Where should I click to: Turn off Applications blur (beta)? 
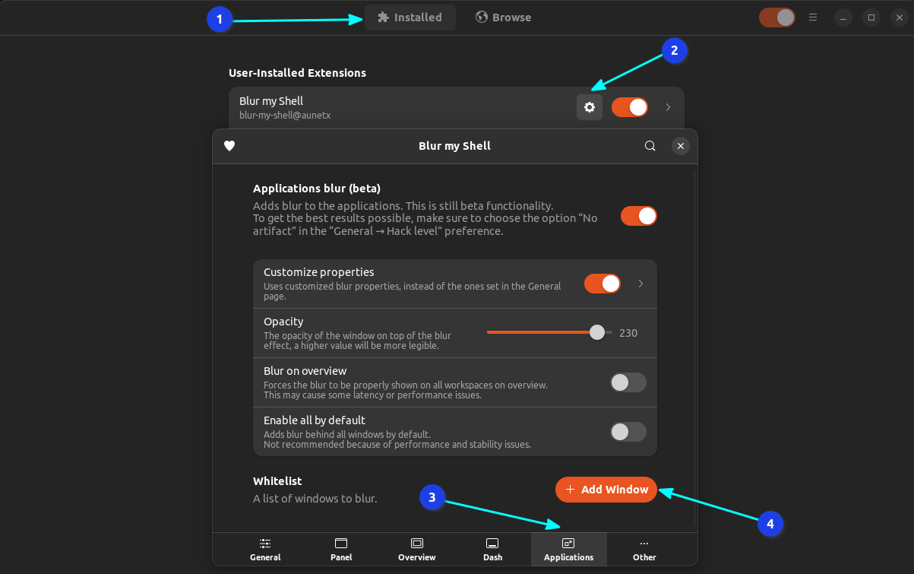tap(639, 216)
